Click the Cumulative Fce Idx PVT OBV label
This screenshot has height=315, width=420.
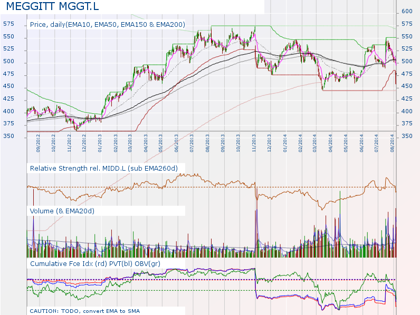pos(95,264)
